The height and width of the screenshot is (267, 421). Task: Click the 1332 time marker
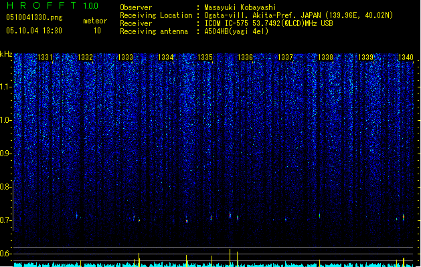click(x=85, y=57)
